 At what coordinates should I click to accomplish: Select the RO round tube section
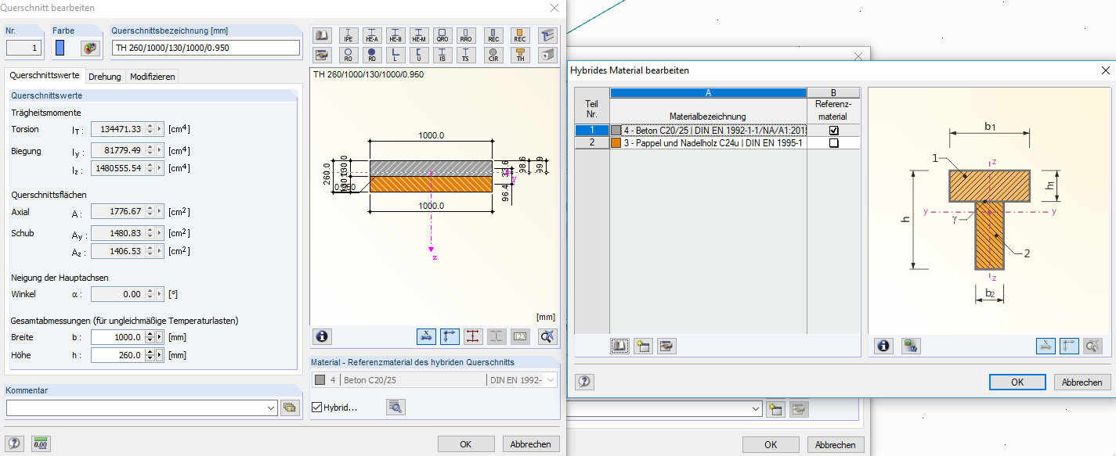(x=349, y=55)
